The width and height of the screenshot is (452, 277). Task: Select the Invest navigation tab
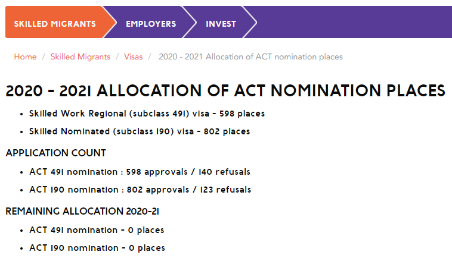coord(221,24)
